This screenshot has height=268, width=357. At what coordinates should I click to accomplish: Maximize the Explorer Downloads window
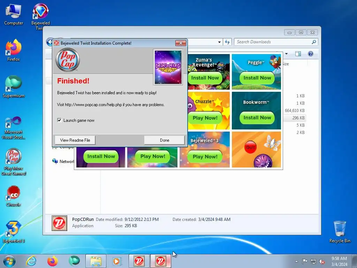[301, 32]
